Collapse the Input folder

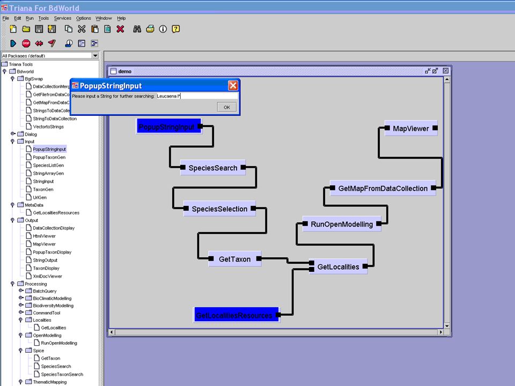point(12,141)
